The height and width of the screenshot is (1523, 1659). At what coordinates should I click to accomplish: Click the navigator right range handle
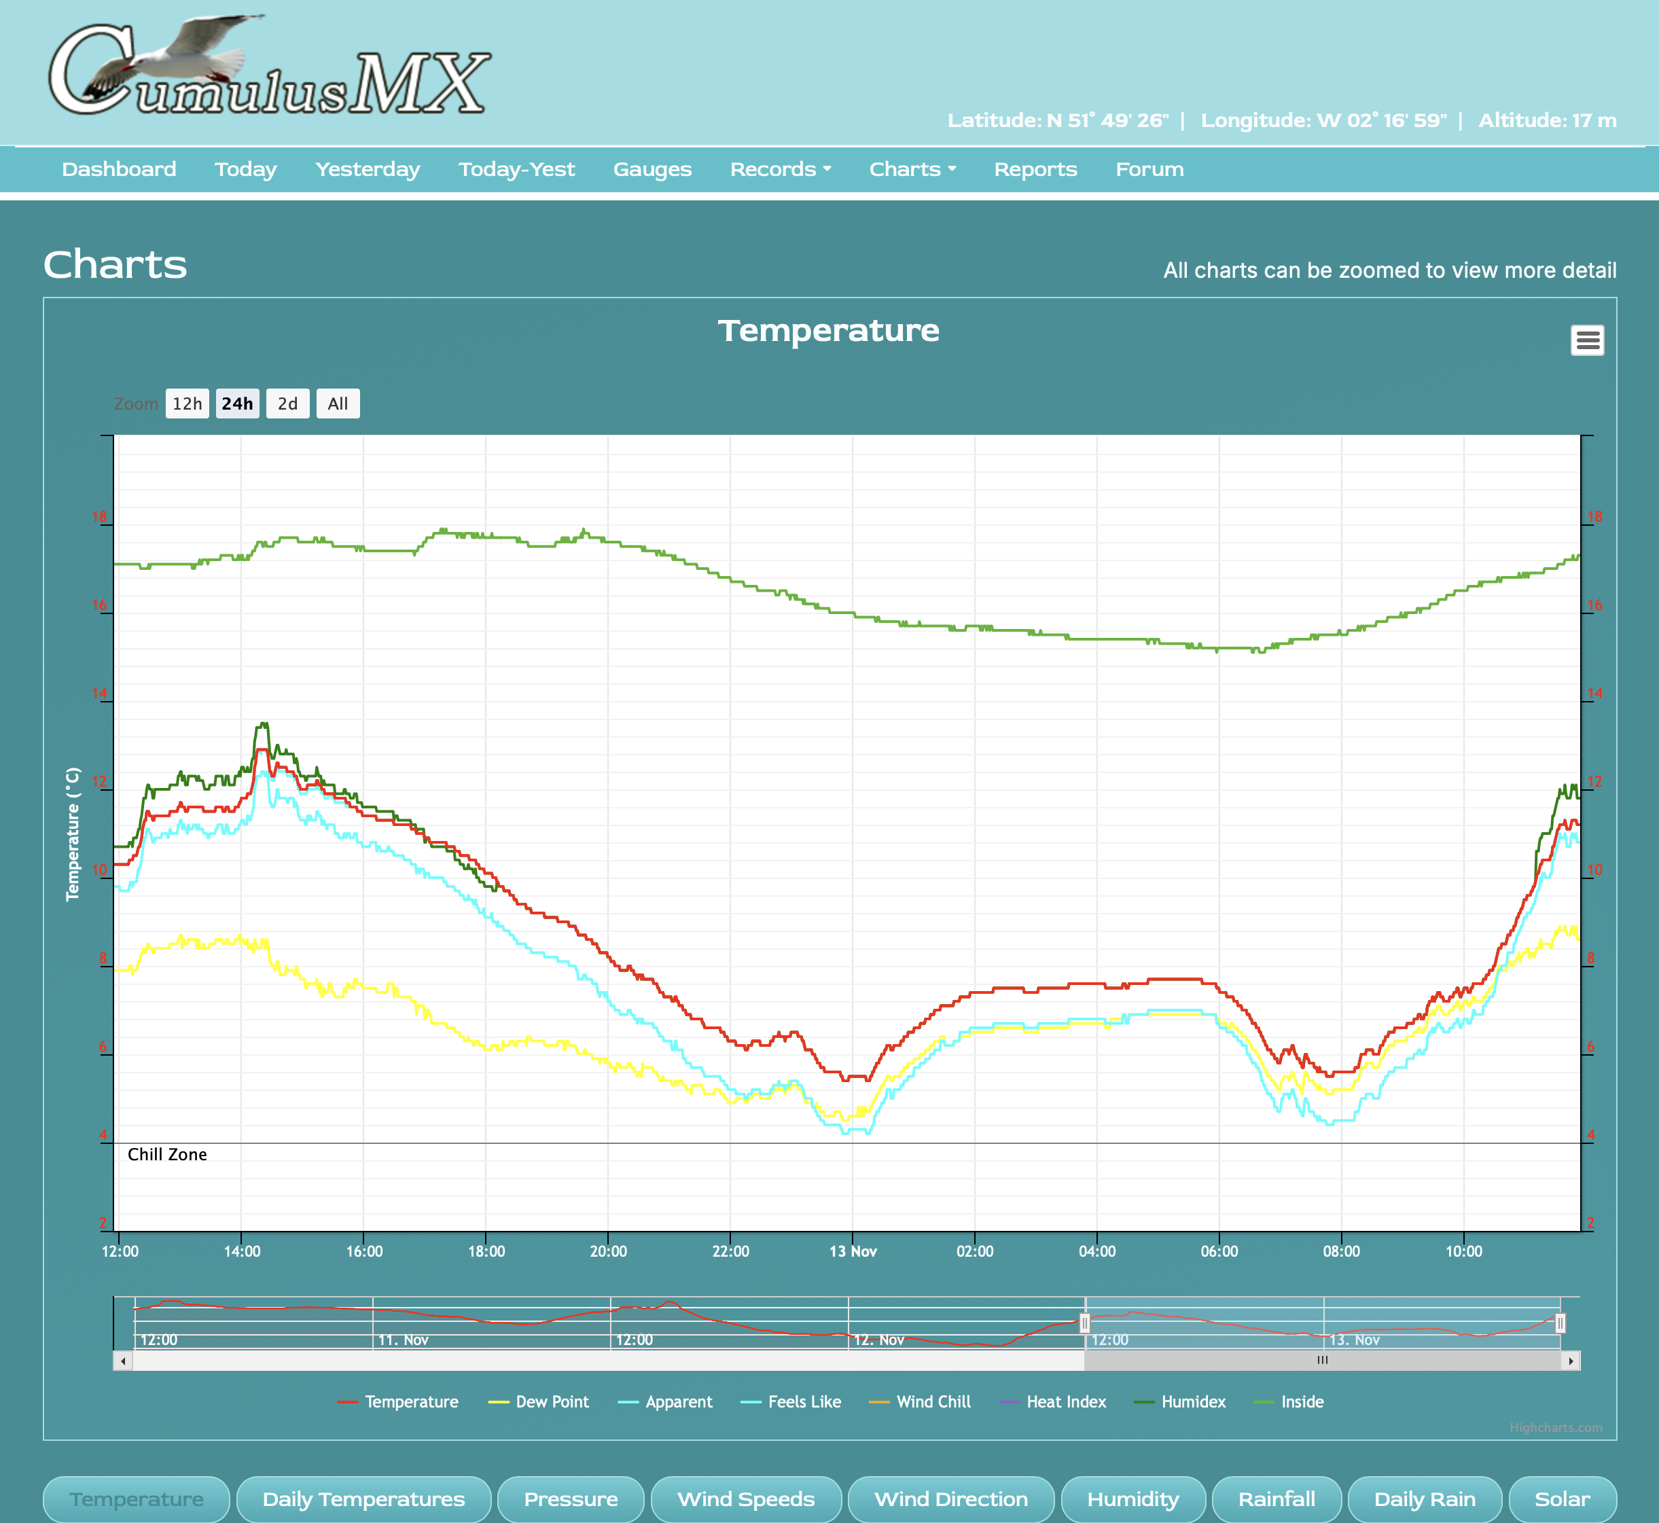(x=1559, y=1323)
